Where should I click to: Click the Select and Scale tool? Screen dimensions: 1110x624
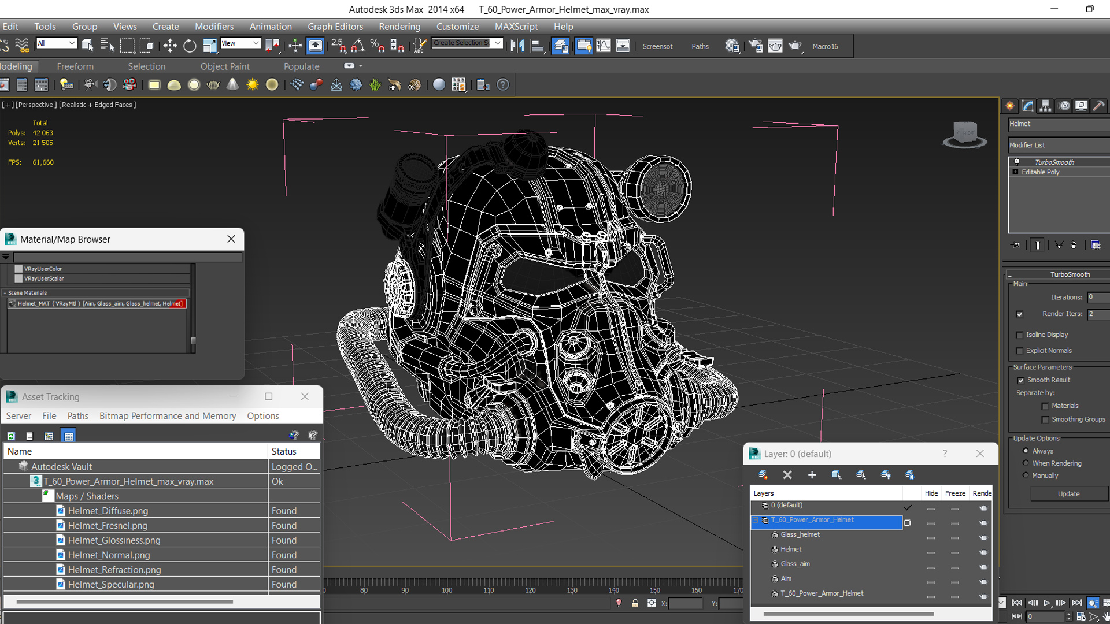(x=209, y=46)
